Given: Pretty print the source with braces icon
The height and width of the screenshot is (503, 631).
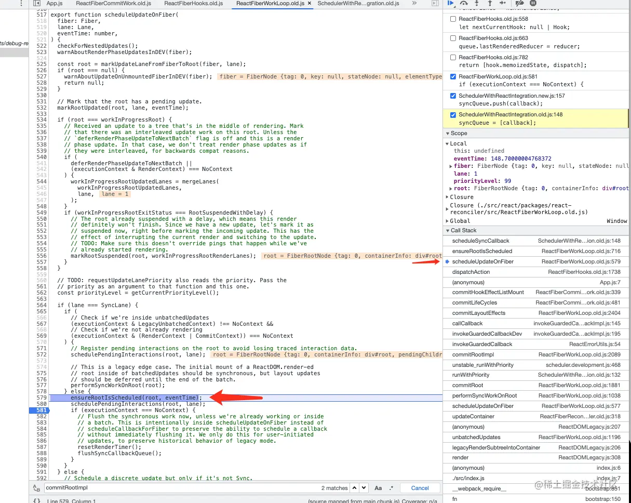Looking at the screenshot, I should click(36, 501).
